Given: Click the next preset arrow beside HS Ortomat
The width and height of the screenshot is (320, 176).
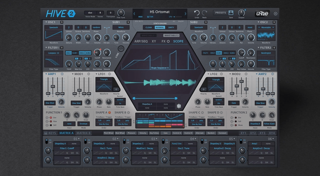Looking at the screenshot, I should [x=185, y=14].
